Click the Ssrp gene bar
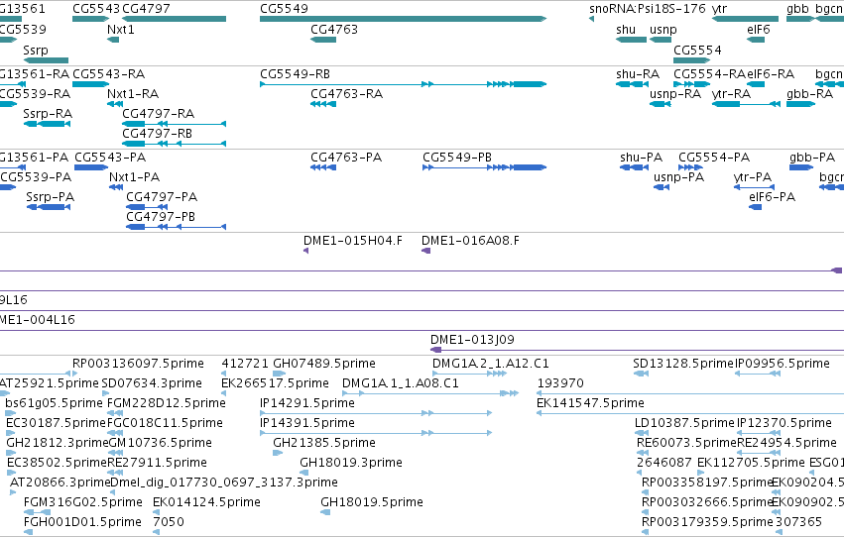Screen dimensions: 844x537 point(46,60)
